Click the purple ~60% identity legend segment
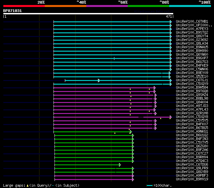 (107, 6)
